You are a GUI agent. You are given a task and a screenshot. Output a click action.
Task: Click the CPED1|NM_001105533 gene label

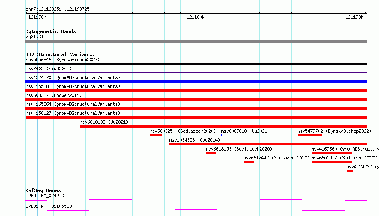(x=49, y=206)
